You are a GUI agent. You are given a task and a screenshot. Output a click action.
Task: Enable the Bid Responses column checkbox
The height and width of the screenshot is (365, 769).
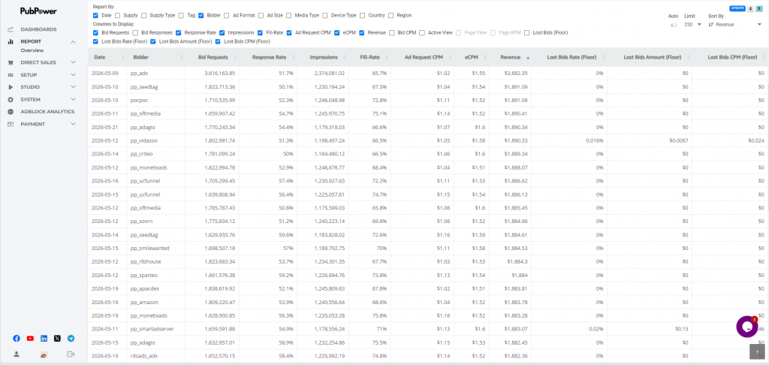coord(135,33)
